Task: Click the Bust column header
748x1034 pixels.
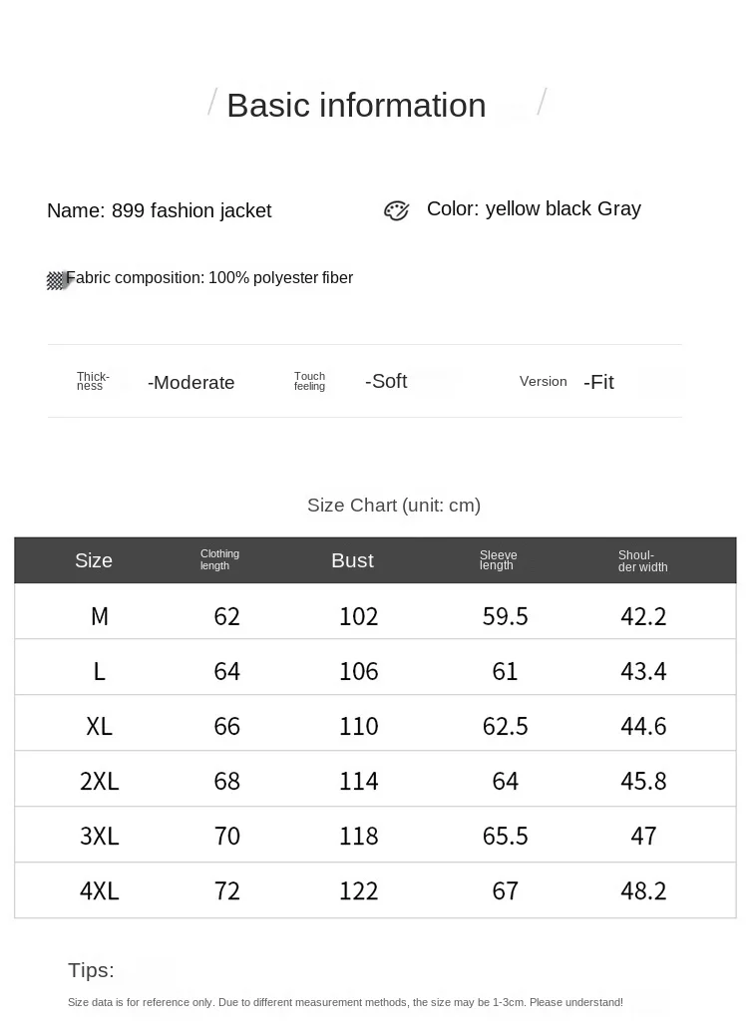Action: pos(352,560)
